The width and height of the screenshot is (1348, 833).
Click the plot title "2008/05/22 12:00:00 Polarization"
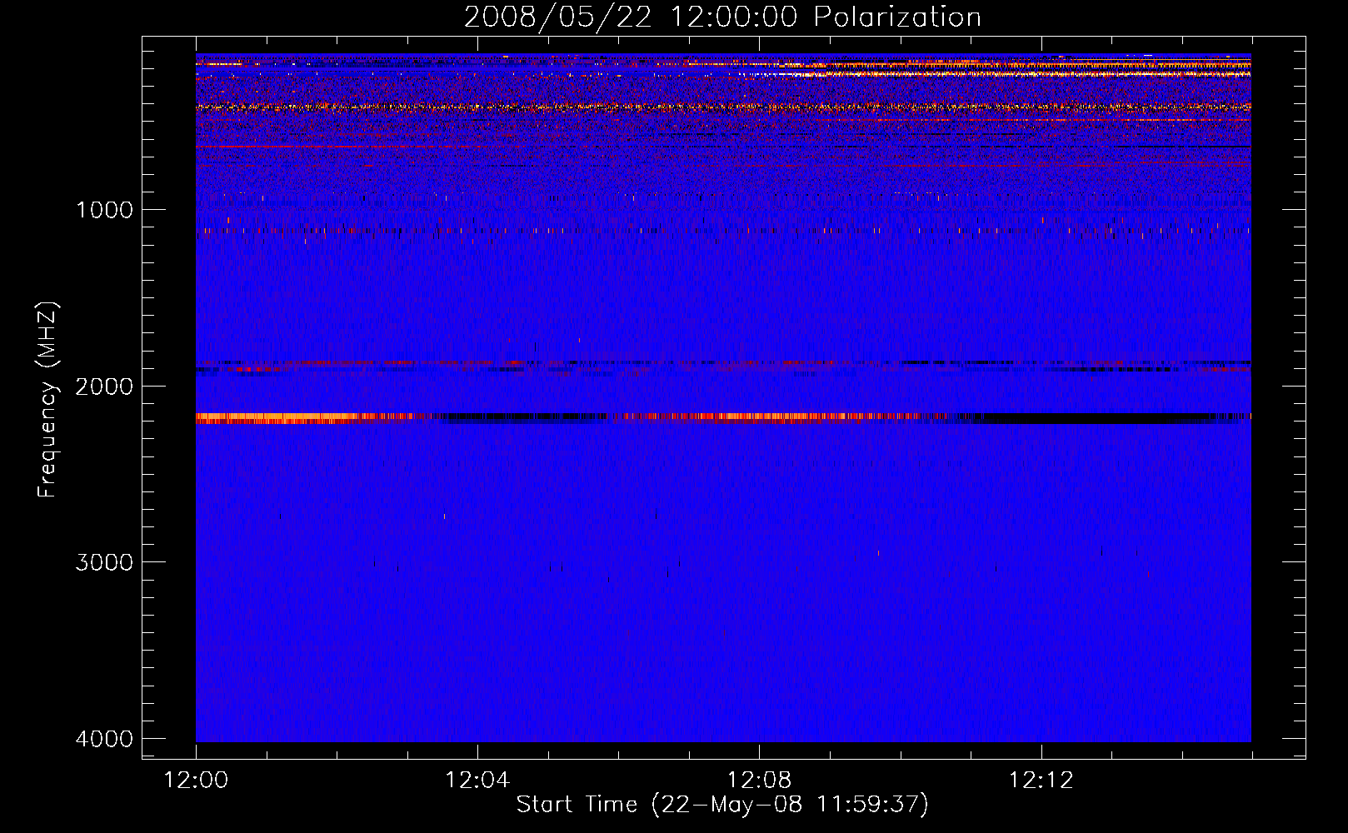(x=722, y=17)
